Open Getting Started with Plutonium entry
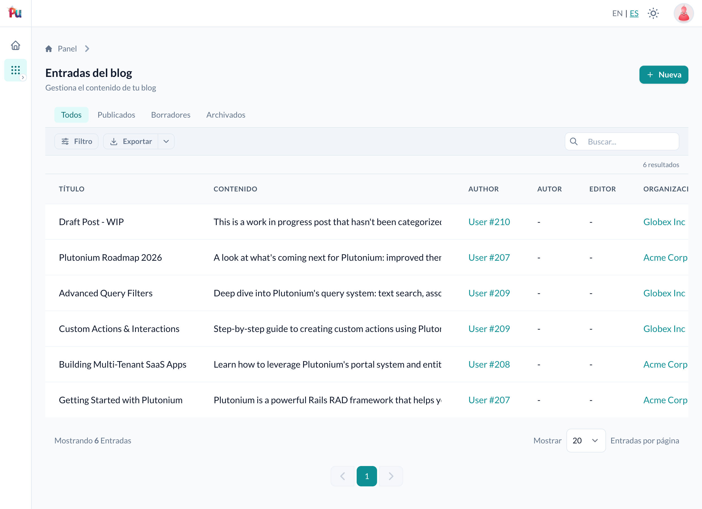Image resolution: width=702 pixels, height=509 pixels. coord(121,400)
